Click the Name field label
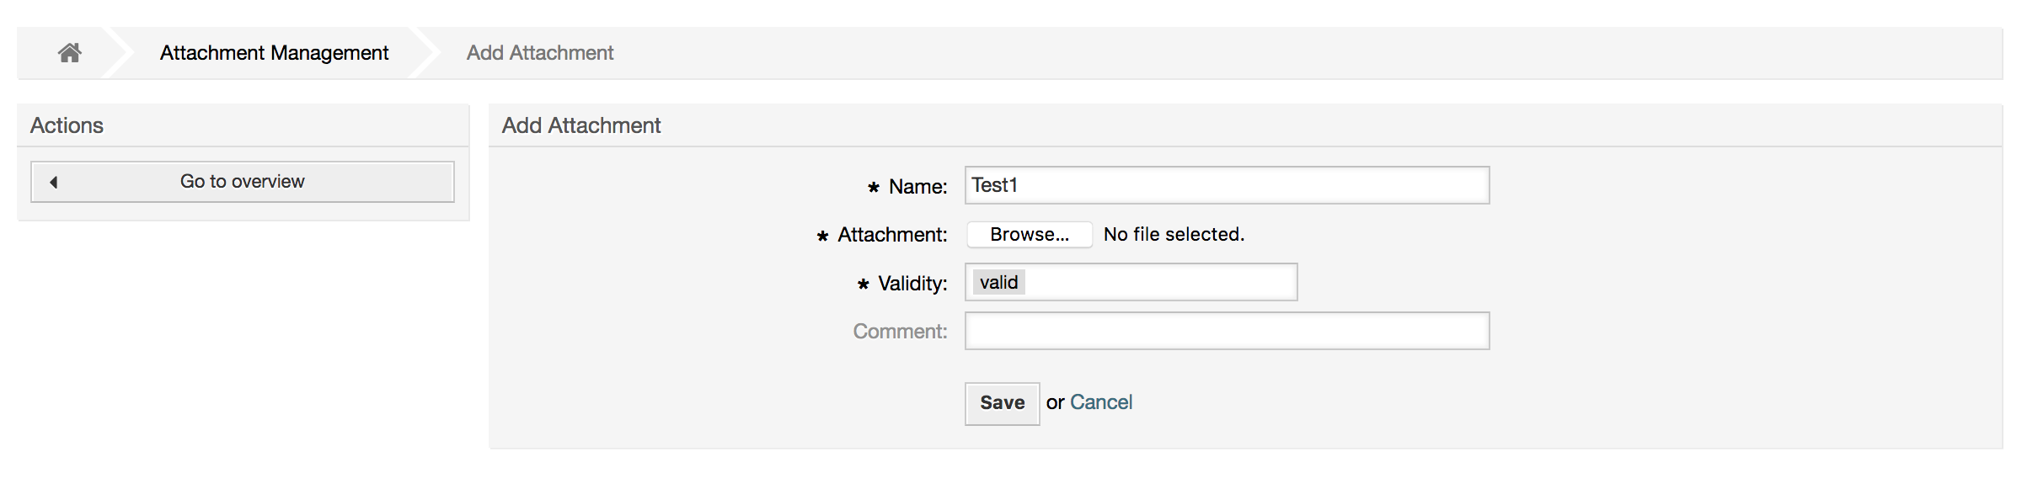Screen dimensions: 2022x484 pyautogui.click(x=917, y=187)
